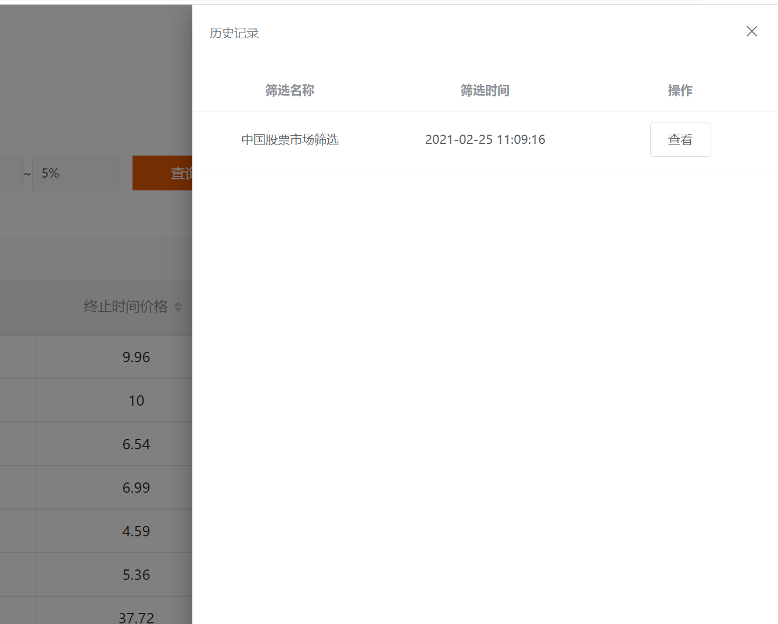Image resolution: width=778 pixels, height=624 pixels.
Task: Click the 终止时间价格 column header text
Action: pos(125,306)
